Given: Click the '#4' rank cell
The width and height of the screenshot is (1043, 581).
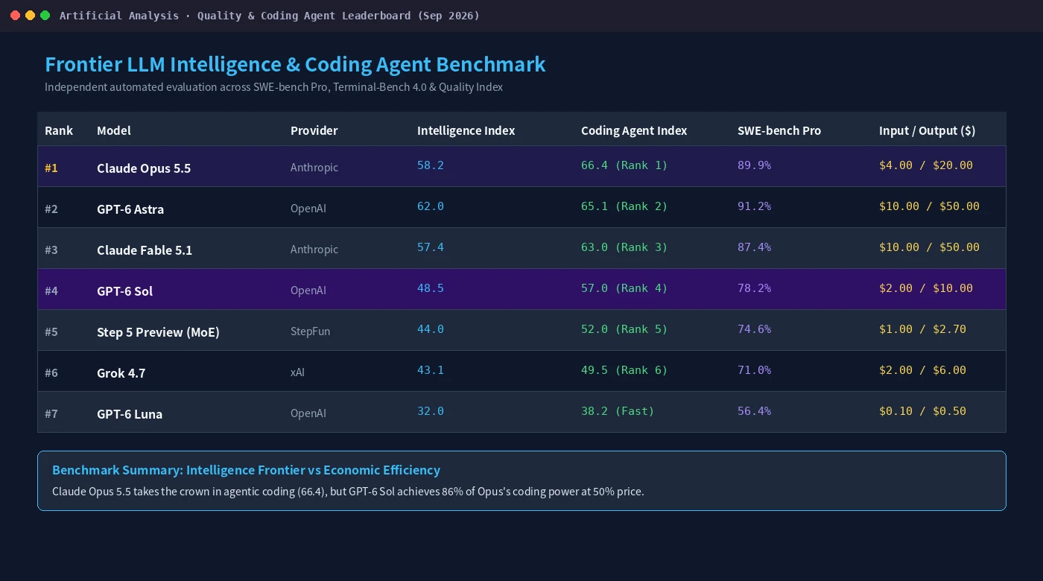Looking at the screenshot, I should click(x=51, y=290).
